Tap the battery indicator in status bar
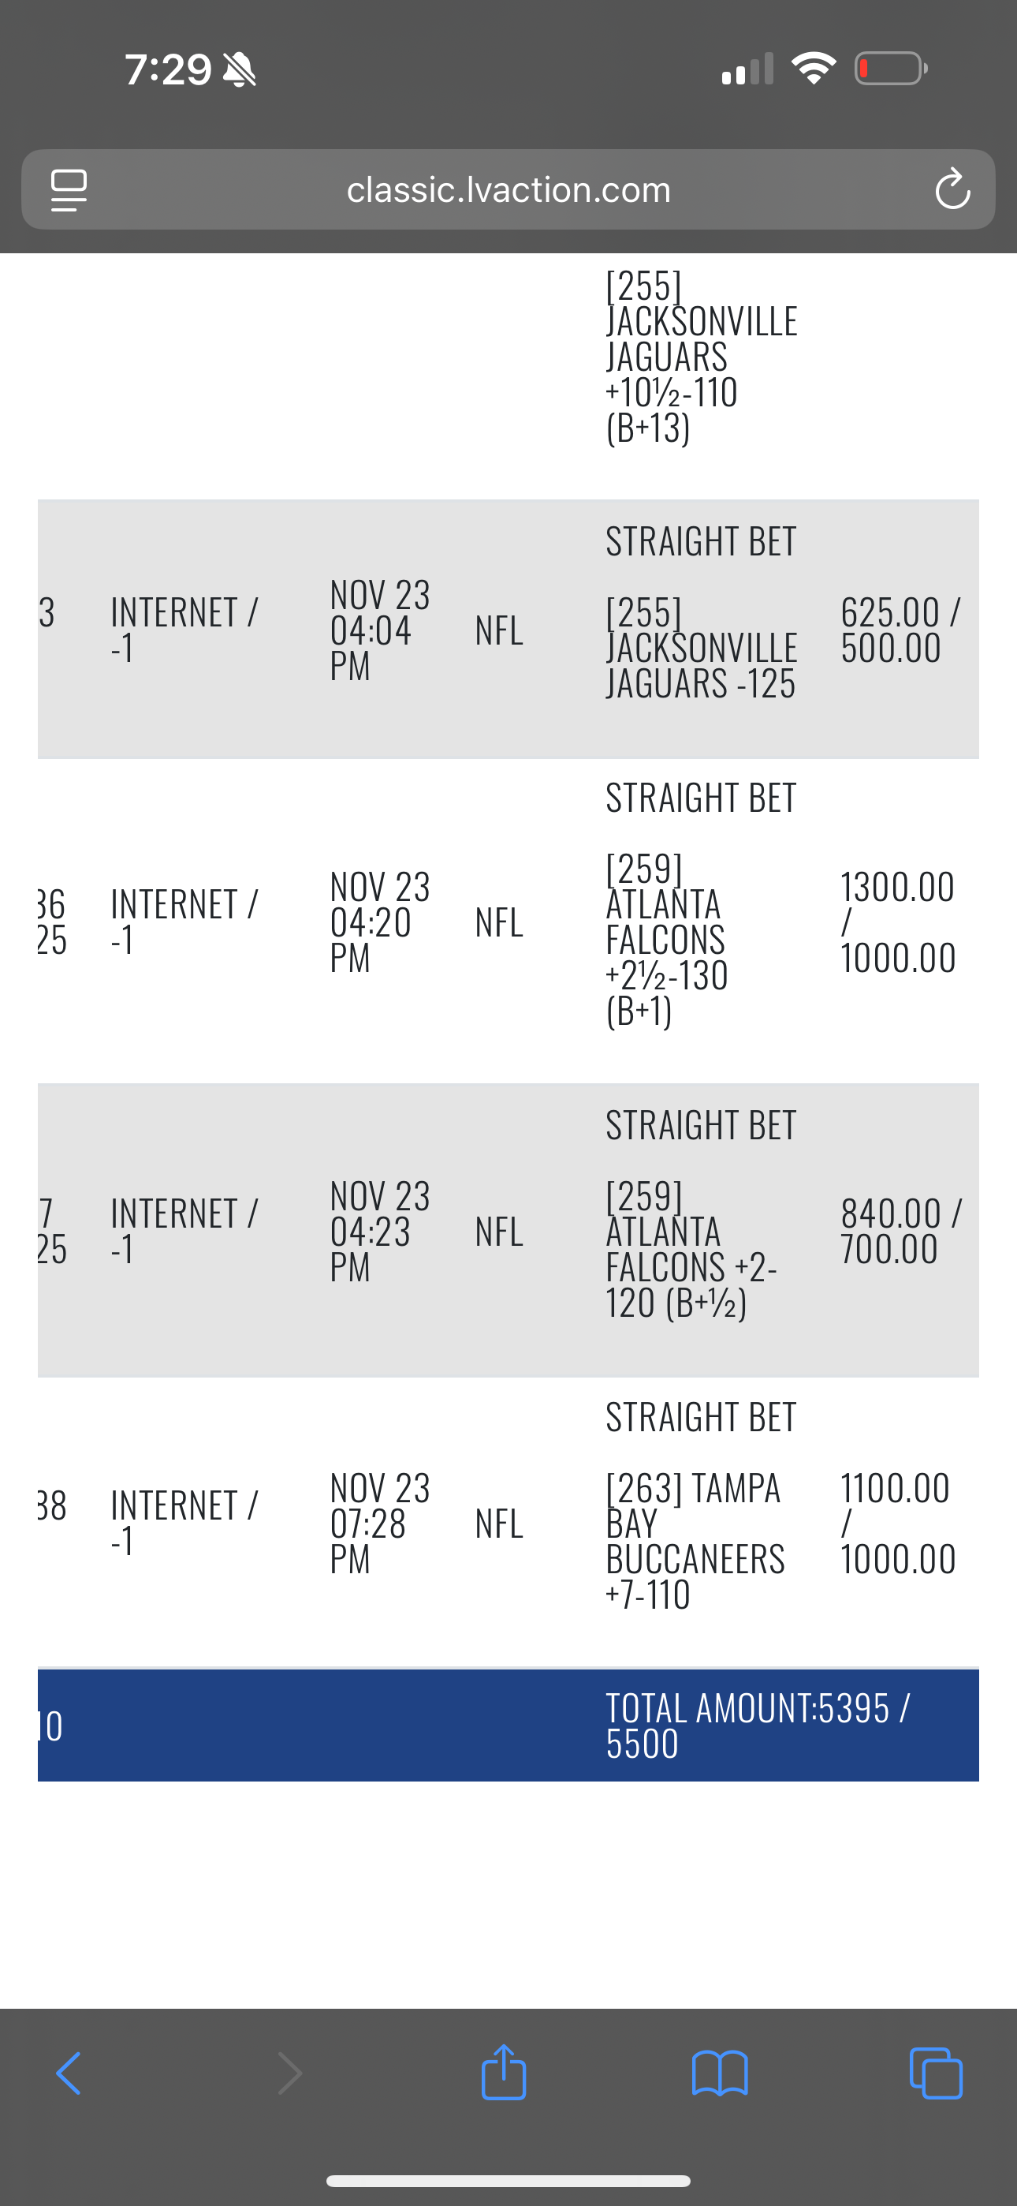 890,69
